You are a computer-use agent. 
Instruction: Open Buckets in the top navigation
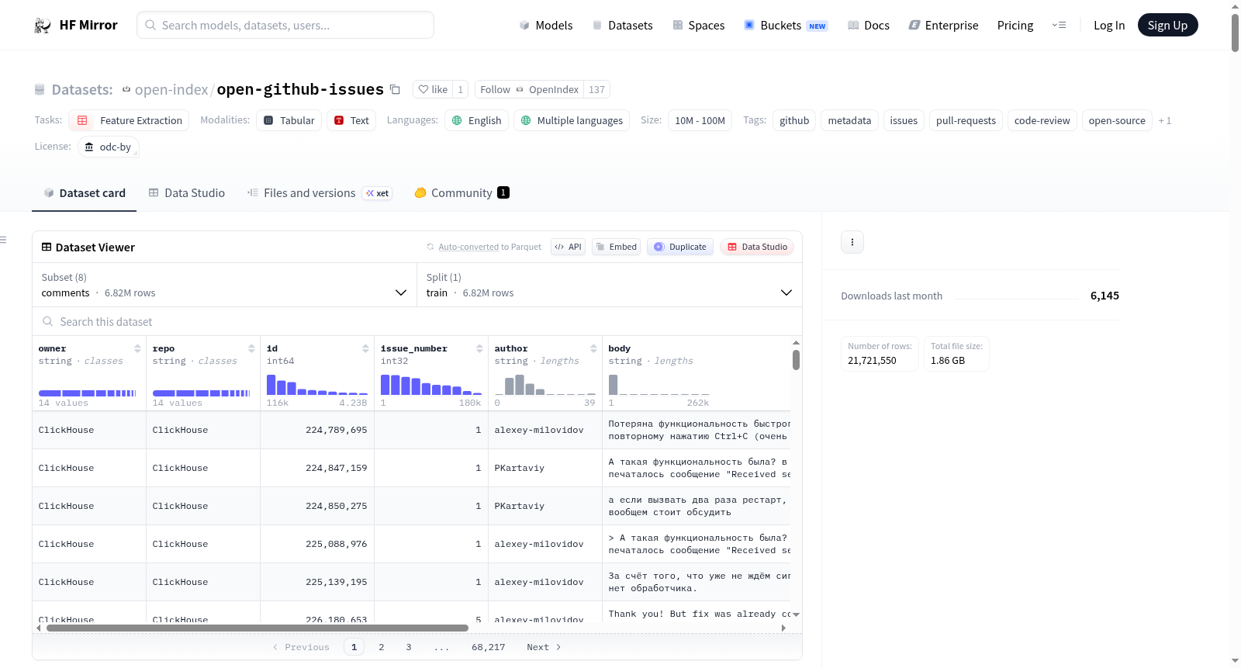786,26
